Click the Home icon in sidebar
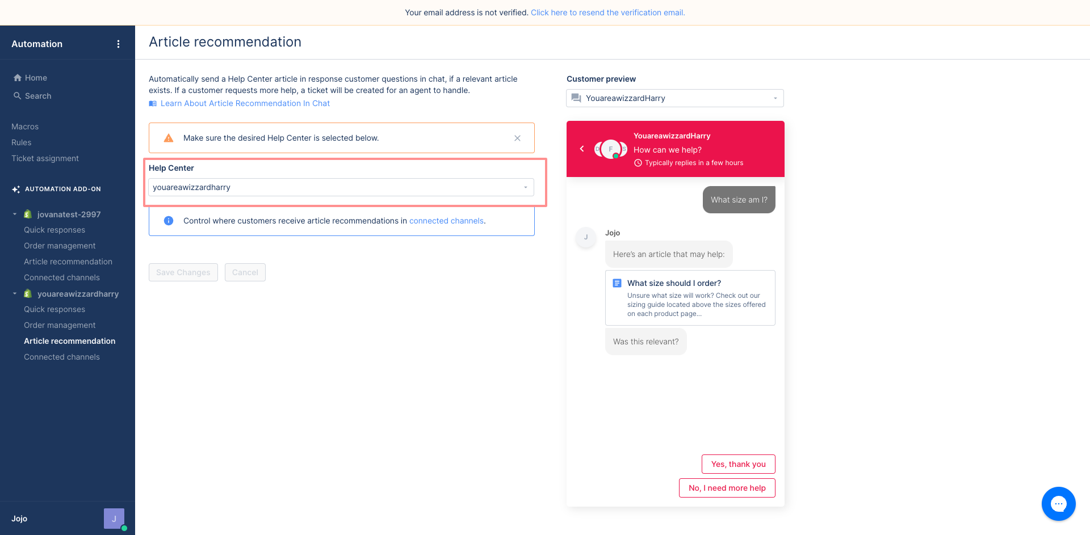 [18, 78]
